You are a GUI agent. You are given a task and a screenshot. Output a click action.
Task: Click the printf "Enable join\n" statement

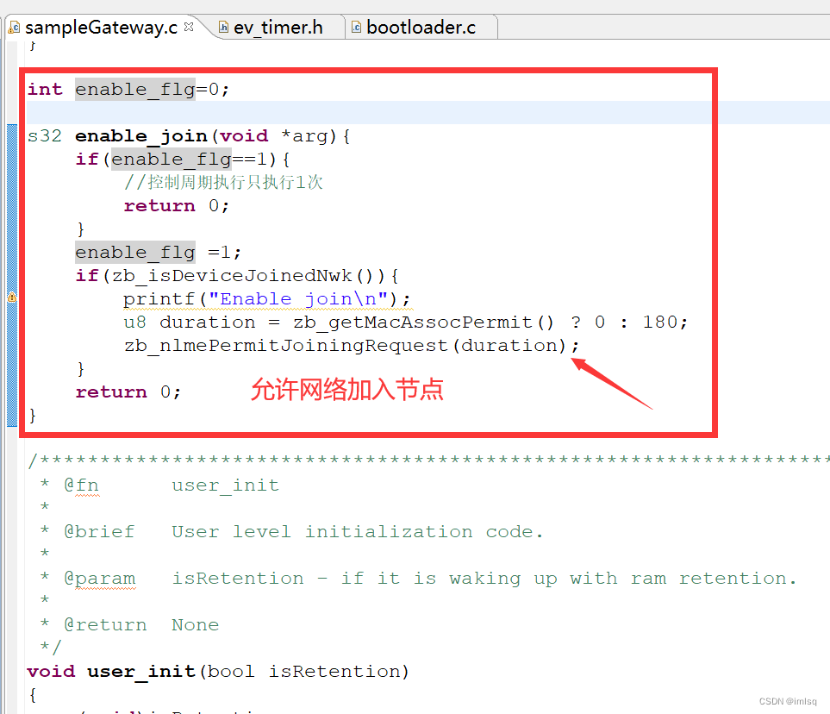[266, 299]
